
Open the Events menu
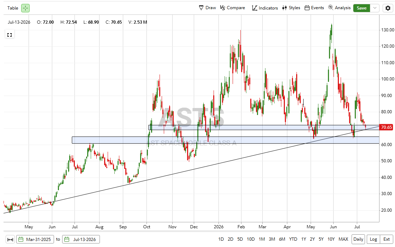[314, 8]
